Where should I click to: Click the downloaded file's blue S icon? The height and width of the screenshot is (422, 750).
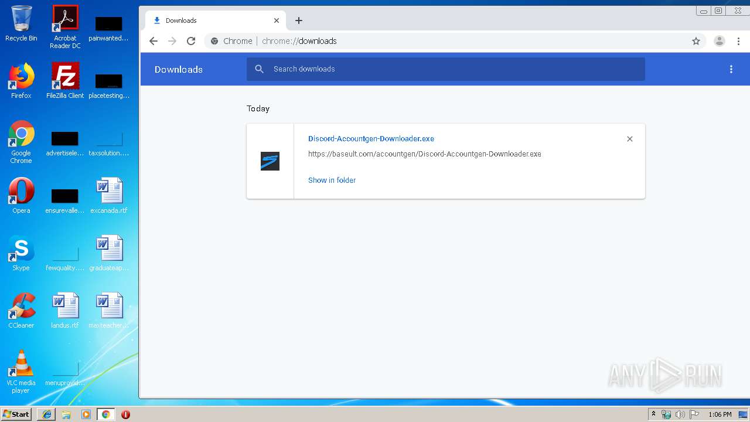[270, 161]
